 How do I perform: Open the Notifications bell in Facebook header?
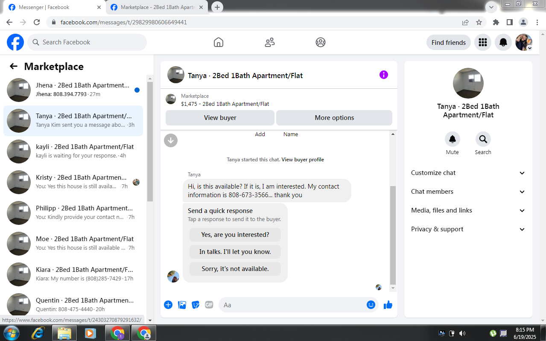tap(503, 42)
